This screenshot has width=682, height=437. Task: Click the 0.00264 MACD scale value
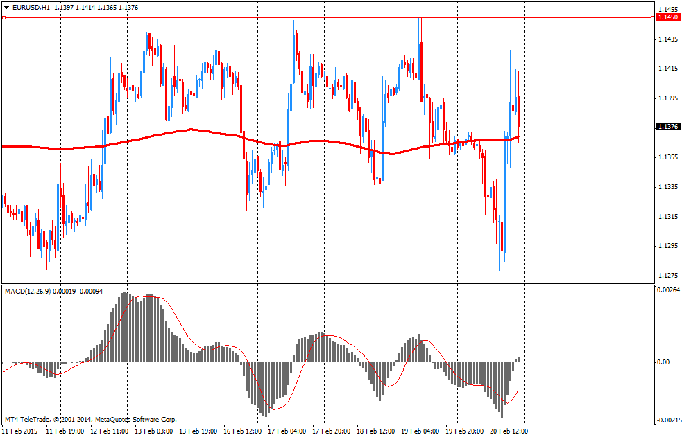(667, 289)
